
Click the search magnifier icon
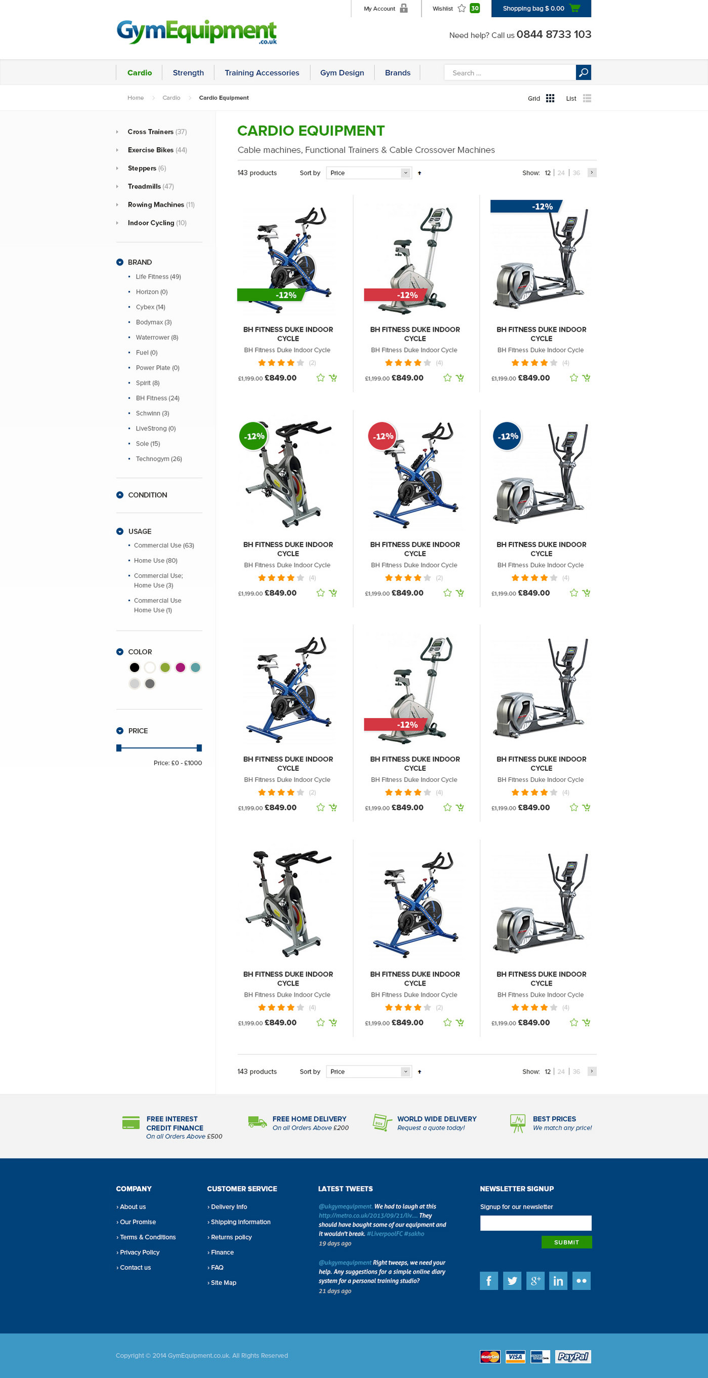click(583, 72)
